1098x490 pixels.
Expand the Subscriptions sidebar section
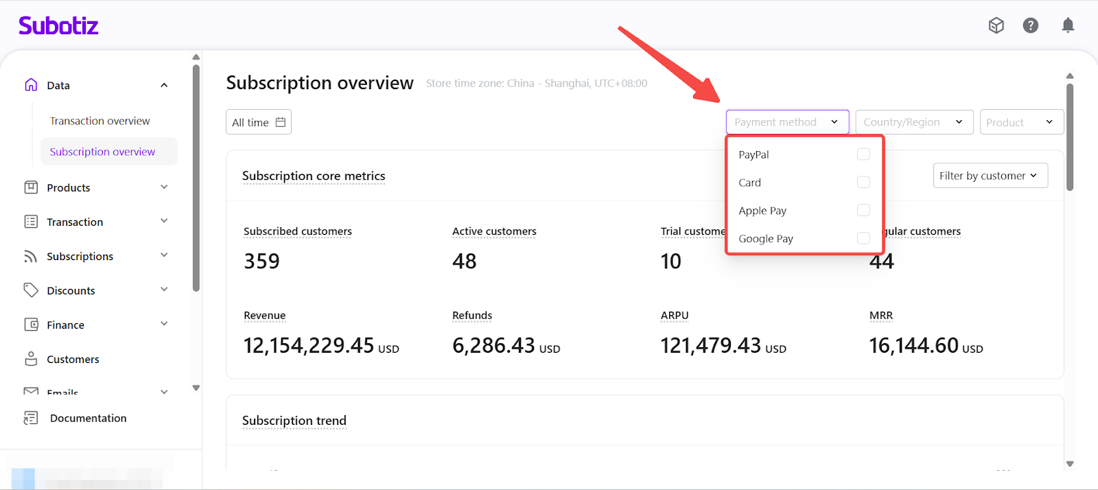tap(164, 256)
